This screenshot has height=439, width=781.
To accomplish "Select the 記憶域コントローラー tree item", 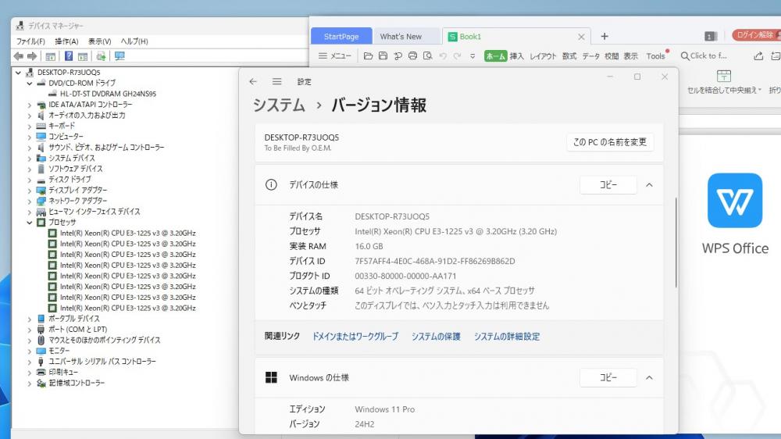I will tap(77, 384).
